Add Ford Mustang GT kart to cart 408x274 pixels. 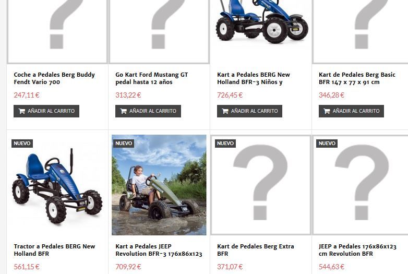tap(148, 111)
